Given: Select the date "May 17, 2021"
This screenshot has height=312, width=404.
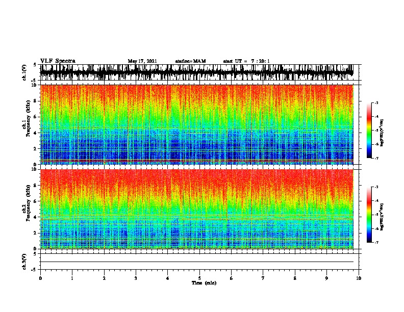Looking at the screenshot, I should [142, 61].
